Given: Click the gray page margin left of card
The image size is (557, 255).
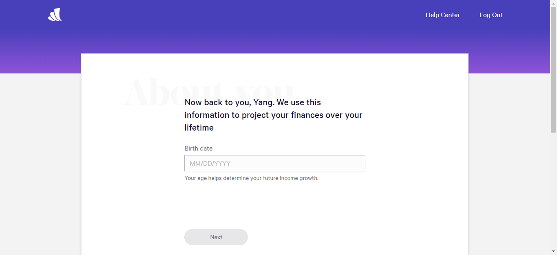Looking at the screenshot, I should click(x=41, y=163).
